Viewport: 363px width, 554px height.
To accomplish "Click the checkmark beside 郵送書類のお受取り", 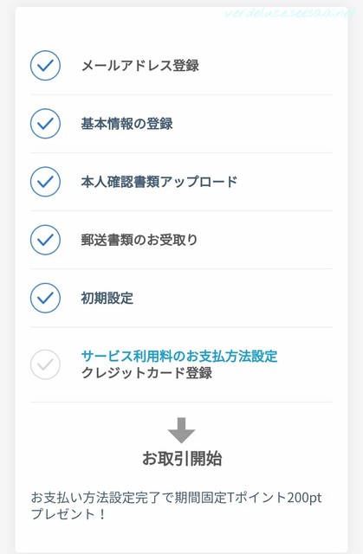I will pyautogui.click(x=45, y=240).
